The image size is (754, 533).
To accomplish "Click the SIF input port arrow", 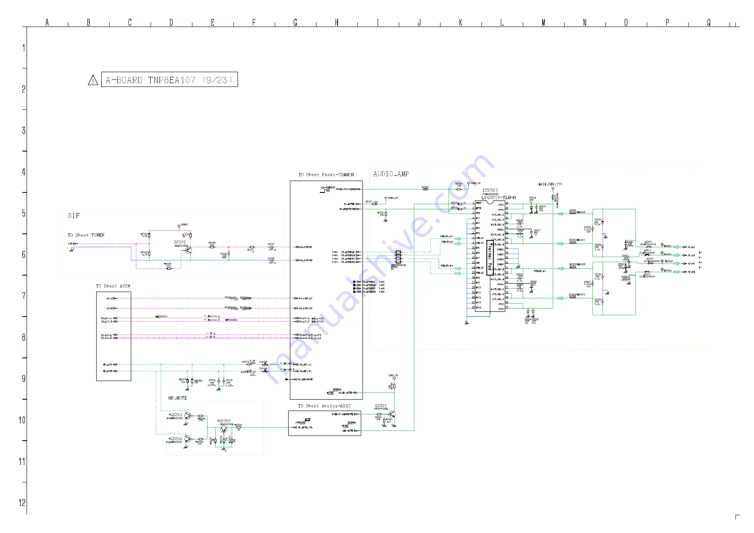I will pyautogui.click(x=76, y=244).
